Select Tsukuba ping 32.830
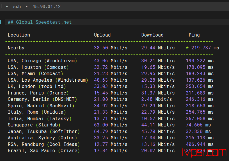The image size is (229, 161). [x=194, y=132]
